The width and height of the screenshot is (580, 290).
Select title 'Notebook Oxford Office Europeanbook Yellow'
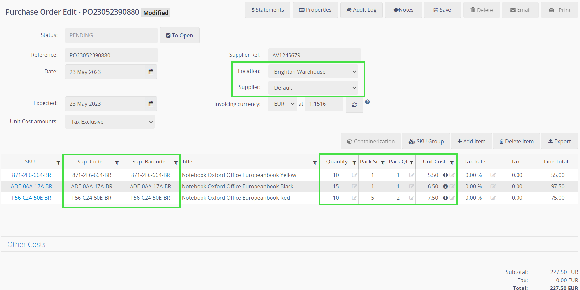pyautogui.click(x=239, y=175)
